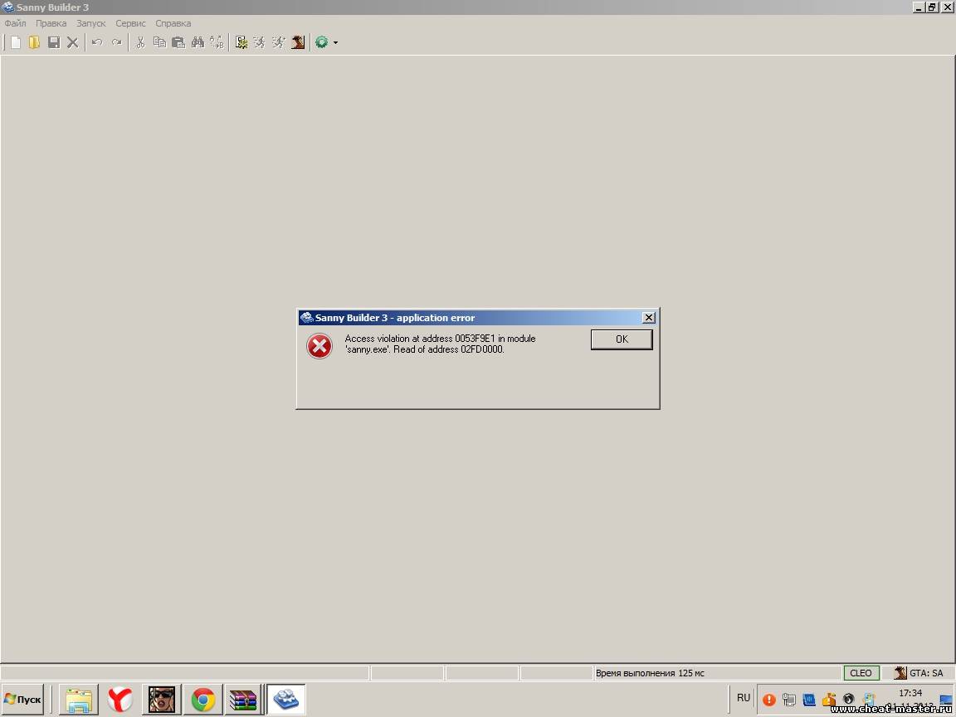Launch Yandex browser from the taskbar
This screenshot has width=956, height=717.
coord(120,700)
